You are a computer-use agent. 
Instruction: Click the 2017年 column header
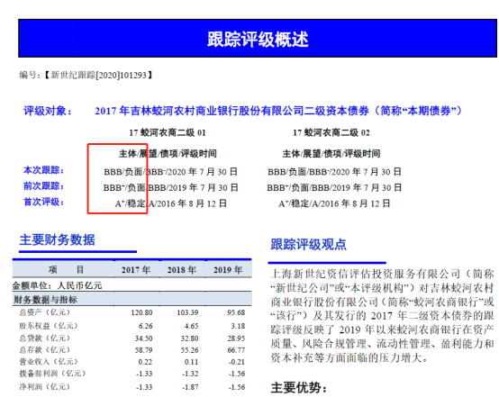click(x=136, y=270)
